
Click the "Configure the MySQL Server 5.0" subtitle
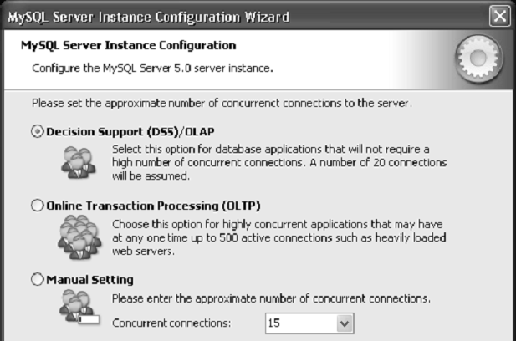pyautogui.click(x=152, y=68)
